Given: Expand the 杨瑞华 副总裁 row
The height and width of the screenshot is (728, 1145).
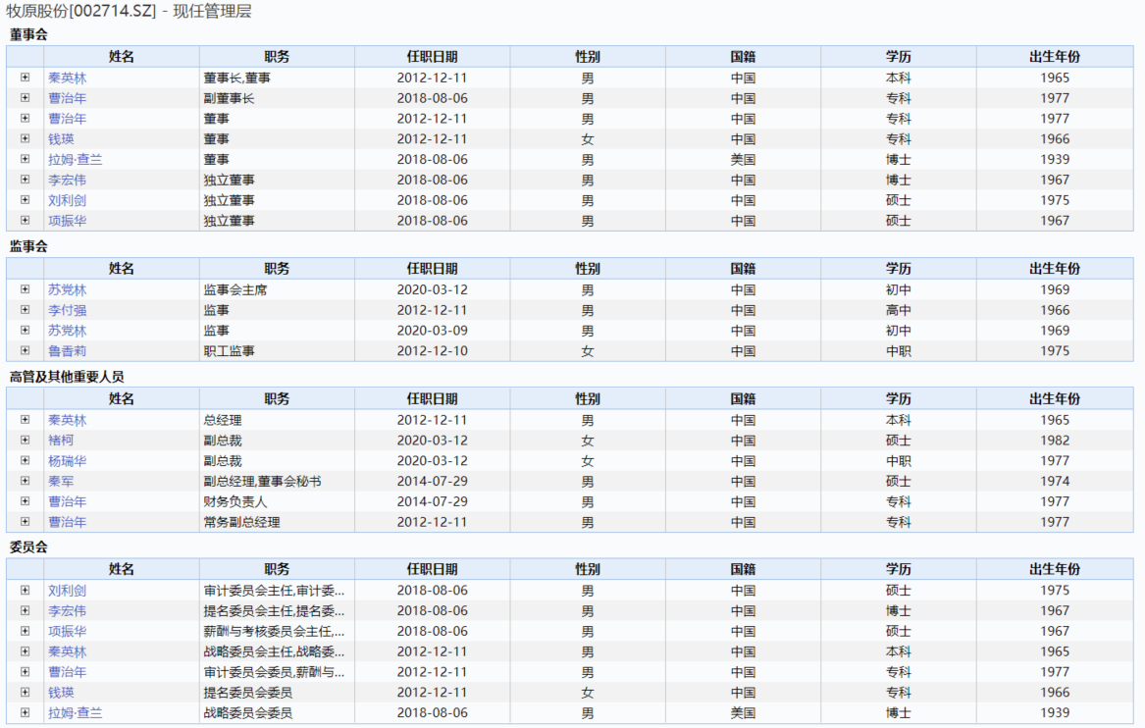Looking at the screenshot, I should pyautogui.click(x=25, y=461).
